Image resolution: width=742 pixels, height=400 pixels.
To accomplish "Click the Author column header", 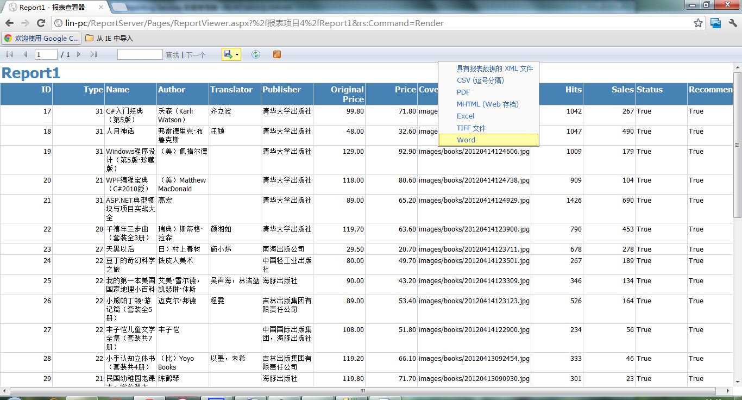I will [x=183, y=94].
